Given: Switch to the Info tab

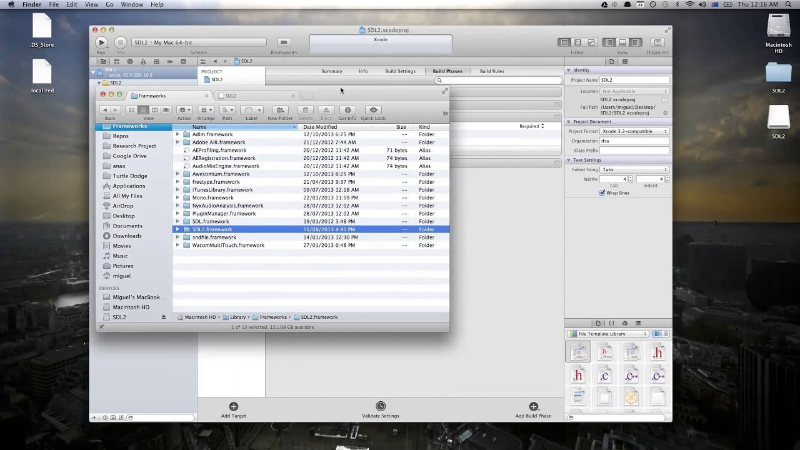Looking at the screenshot, I should coord(363,71).
